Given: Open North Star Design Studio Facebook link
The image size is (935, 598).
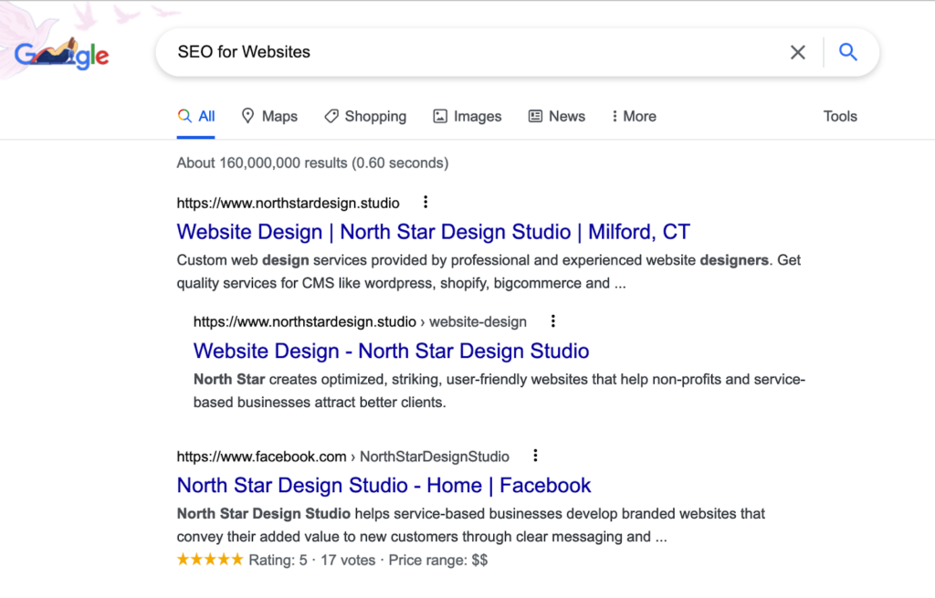Looking at the screenshot, I should click(384, 485).
